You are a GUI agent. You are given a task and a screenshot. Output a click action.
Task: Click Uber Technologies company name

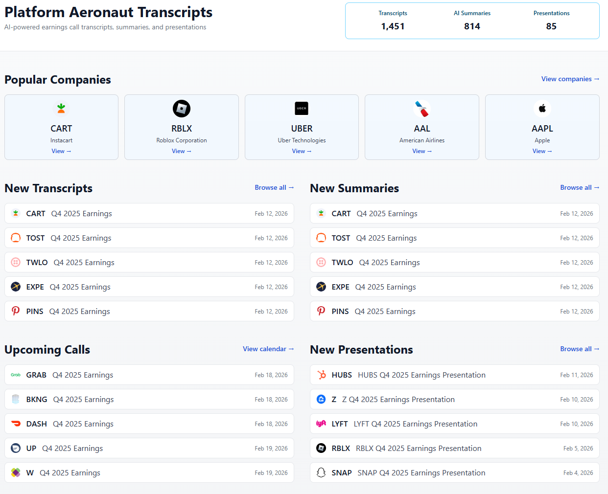pyautogui.click(x=302, y=140)
